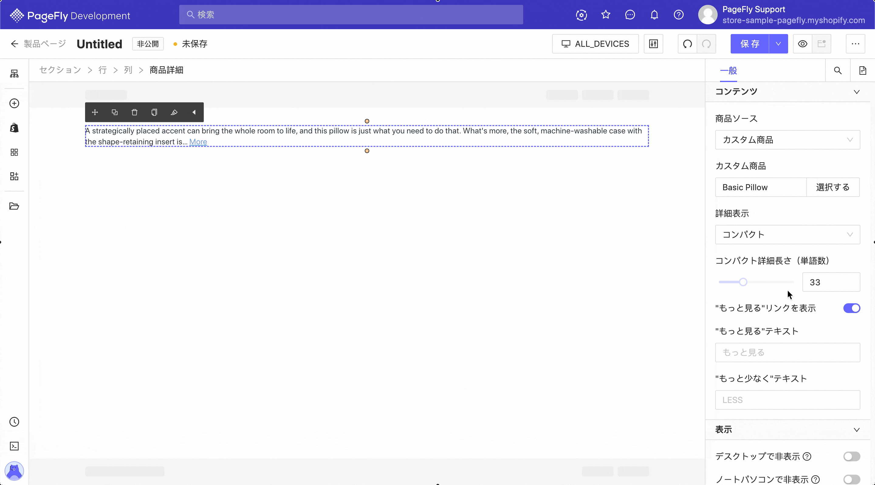Switch to the 一般 tab
The image size is (875, 485).
[x=729, y=70]
